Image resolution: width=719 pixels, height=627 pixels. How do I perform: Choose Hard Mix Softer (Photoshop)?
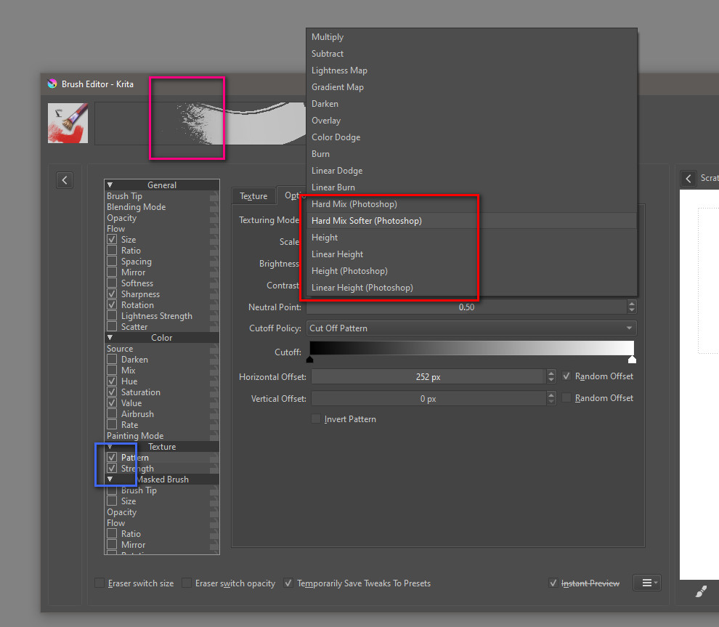tap(471, 221)
